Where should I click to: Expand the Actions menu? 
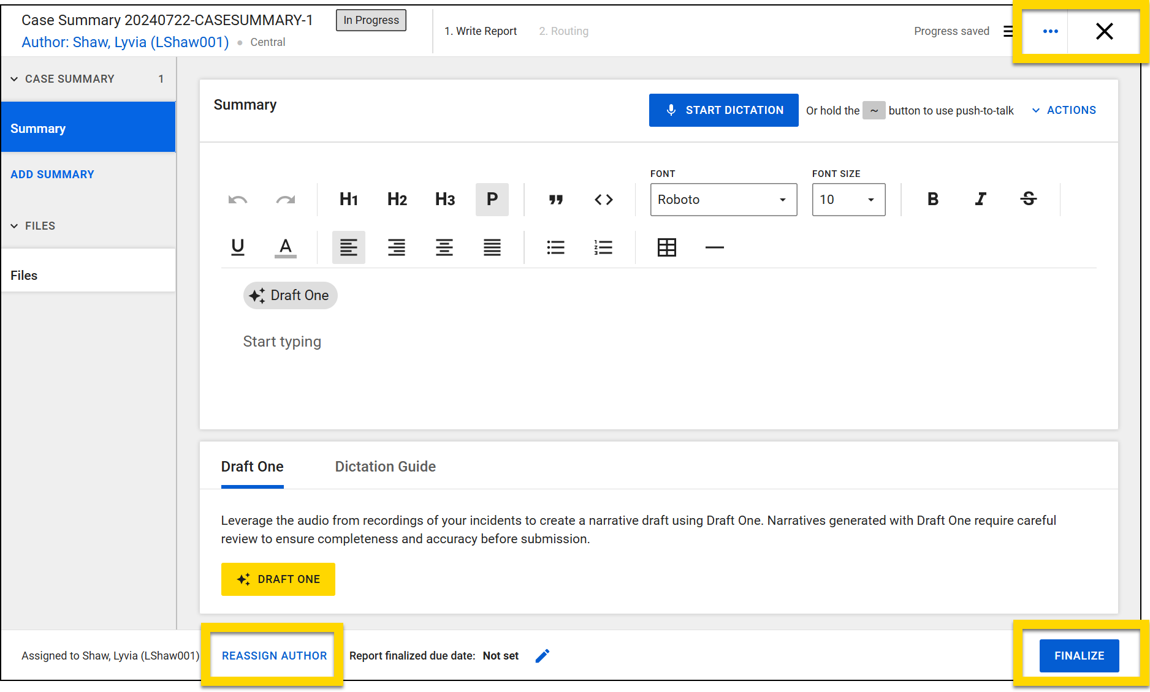[1064, 110]
